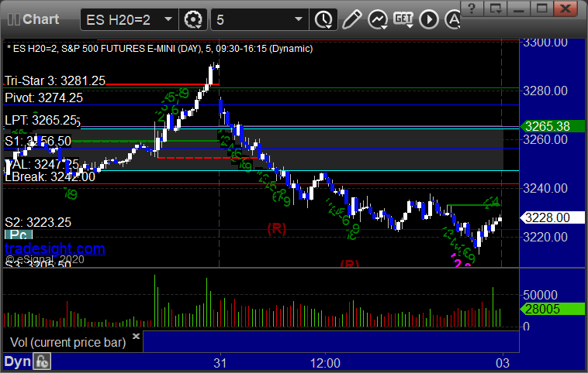Expand the ES H20=2 symbol dropdown arrow
This screenshot has width=588, height=373.
pos(168,19)
